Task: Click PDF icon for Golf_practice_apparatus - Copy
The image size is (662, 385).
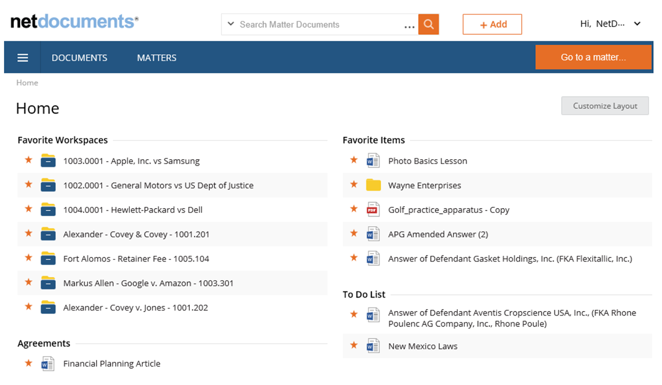Action: [x=373, y=209]
